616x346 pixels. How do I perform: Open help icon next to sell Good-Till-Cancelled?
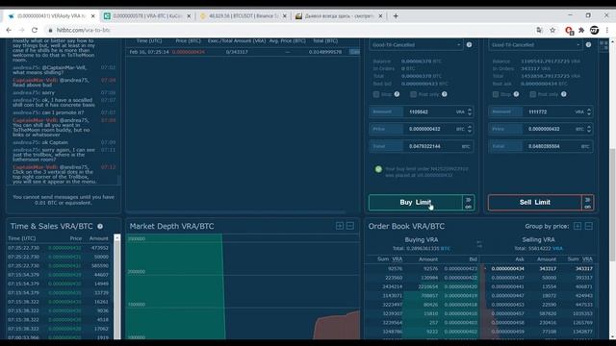(588, 45)
